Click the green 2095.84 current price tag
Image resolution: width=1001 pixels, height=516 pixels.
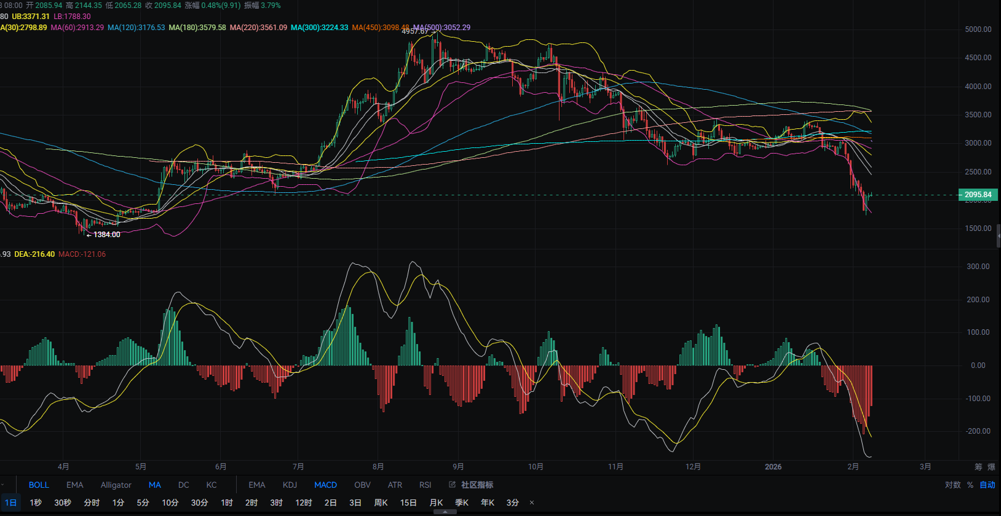click(978, 195)
